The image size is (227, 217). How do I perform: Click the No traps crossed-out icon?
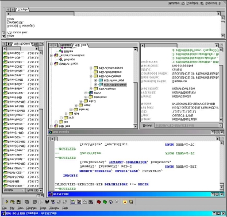61,60
